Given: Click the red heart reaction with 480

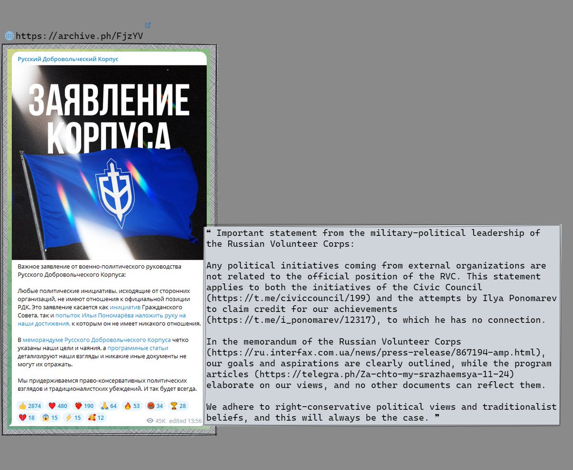Looking at the screenshot, I should (x=58, y=406).
